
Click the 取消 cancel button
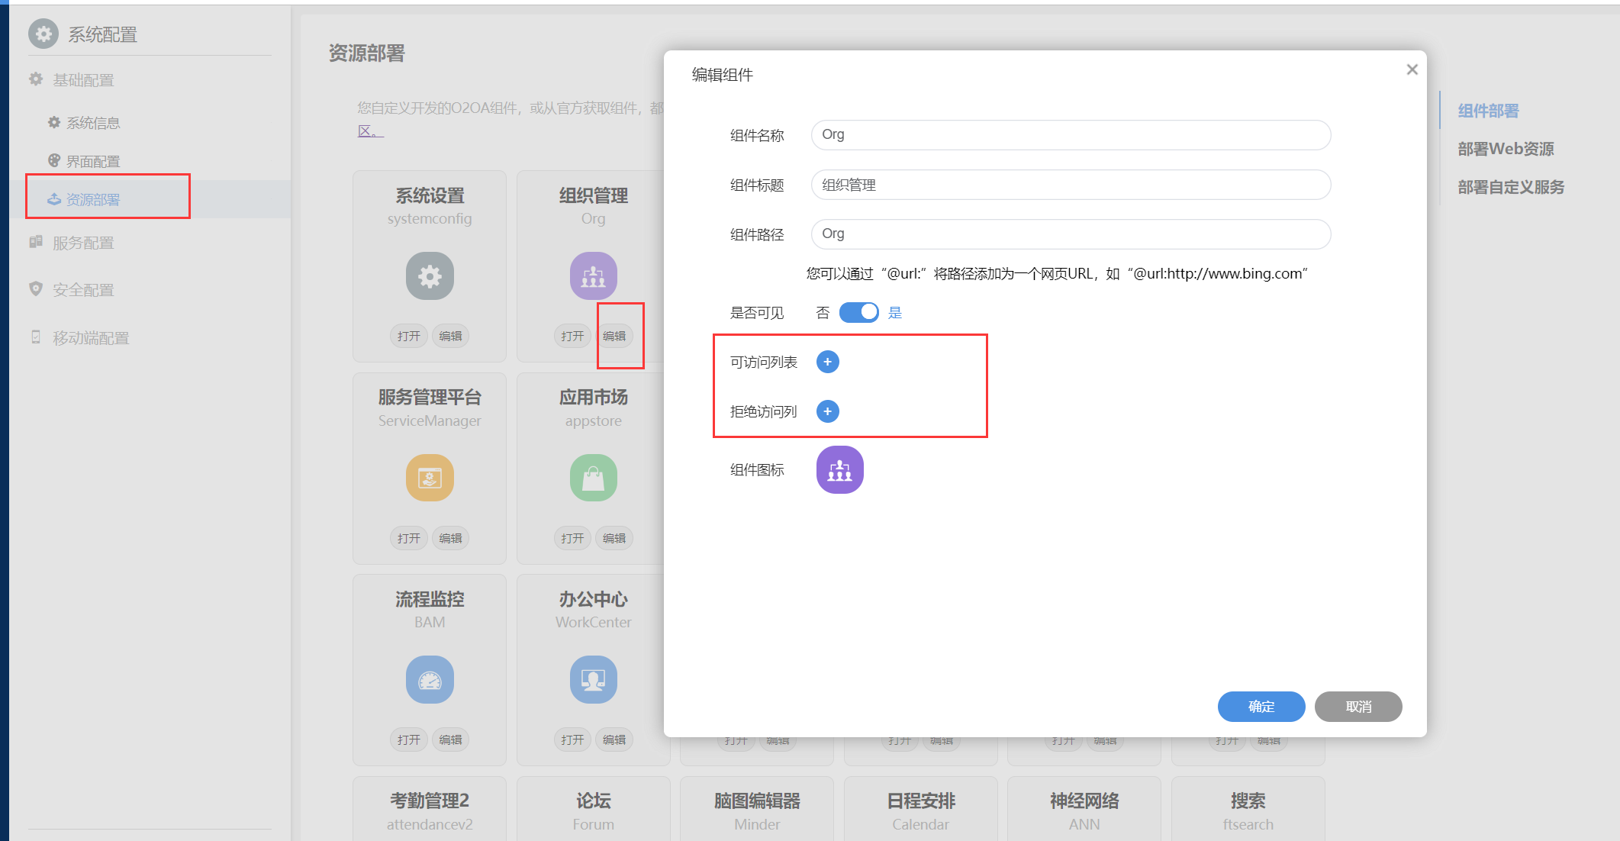[x=1358, y=707]
